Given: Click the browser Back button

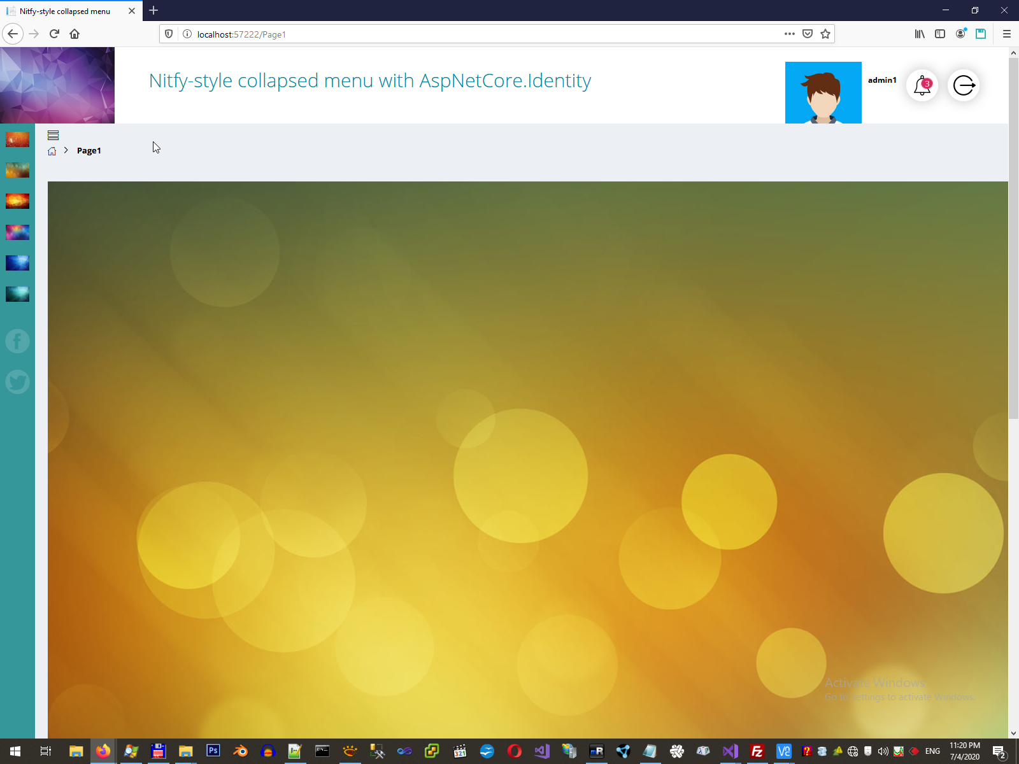Looking at the screenshot, I should coord(13,34).
